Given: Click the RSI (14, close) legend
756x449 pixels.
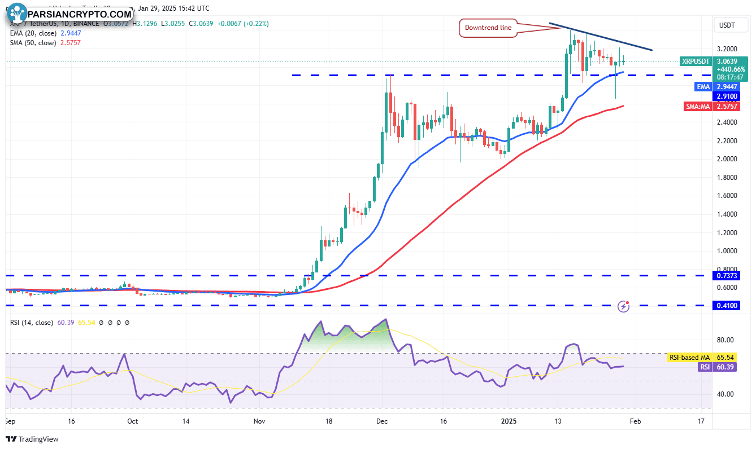Looking at the screenshot, I should click(x=32, y=323).
